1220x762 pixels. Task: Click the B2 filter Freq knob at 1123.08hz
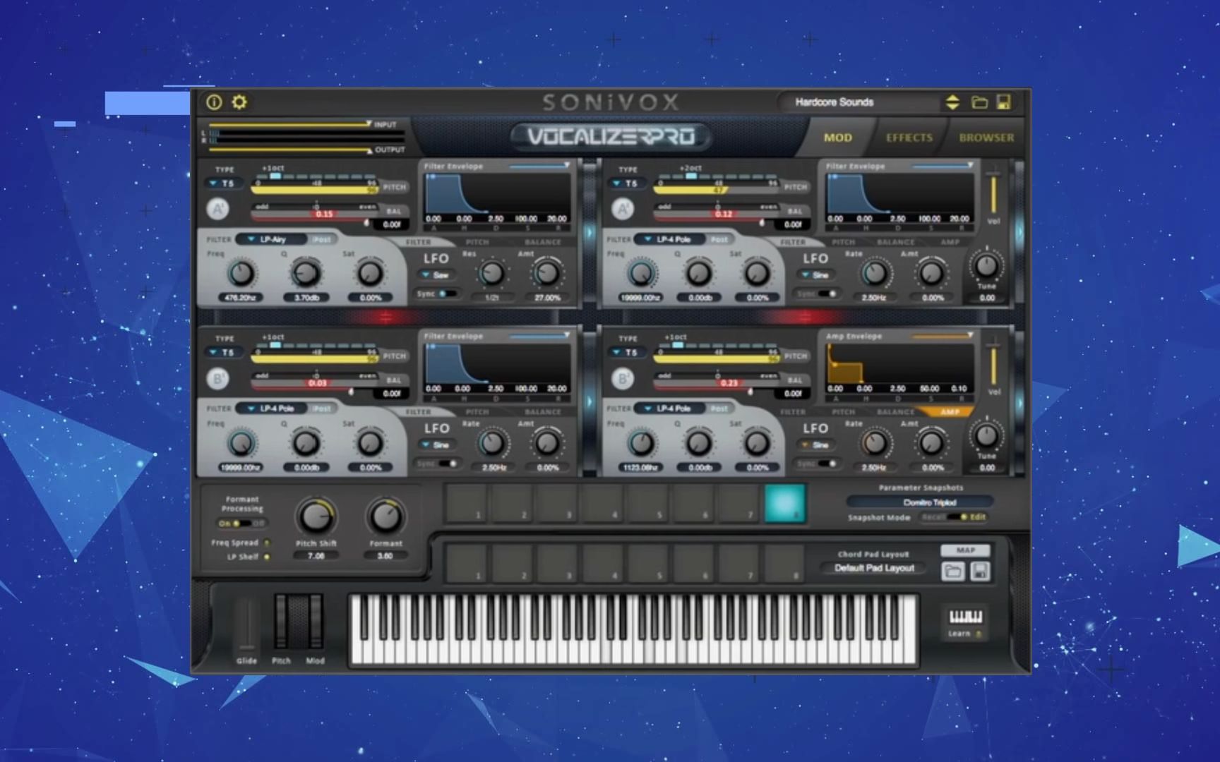coord(640,443)
